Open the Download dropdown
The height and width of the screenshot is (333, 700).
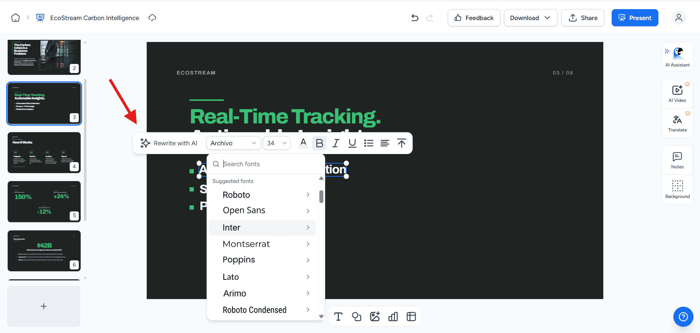530,18
